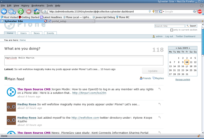204x139 pixels.
Task: Click the Adblock Plus ABP icon
Action: [200, 11]
